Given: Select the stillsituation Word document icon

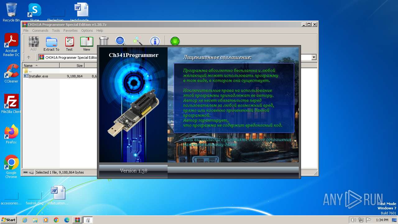Looking at the screenshot, I should [x=58, y=195].
